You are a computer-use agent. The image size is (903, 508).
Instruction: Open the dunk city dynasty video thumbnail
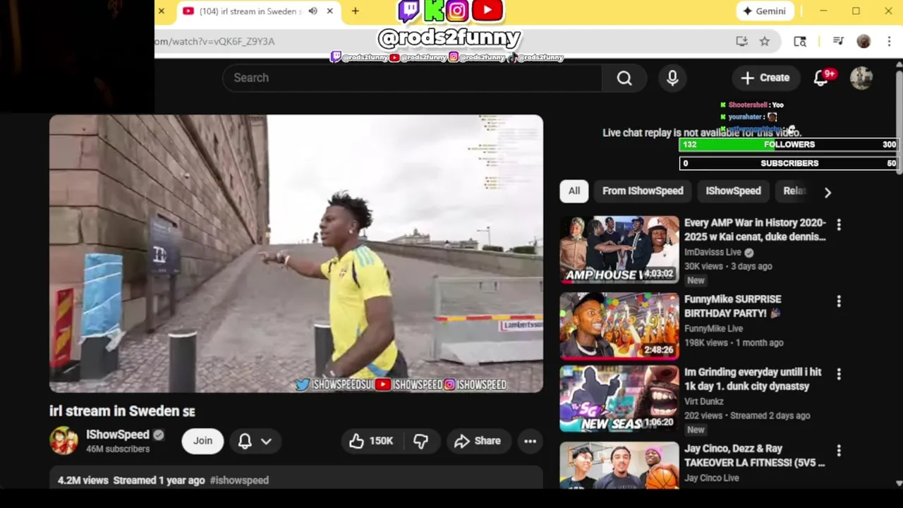[619, 399]
